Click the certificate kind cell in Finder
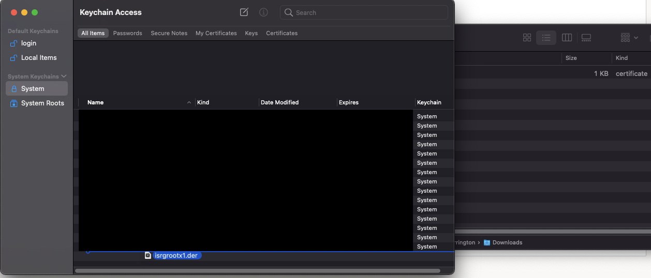 (x=631, y=74)
